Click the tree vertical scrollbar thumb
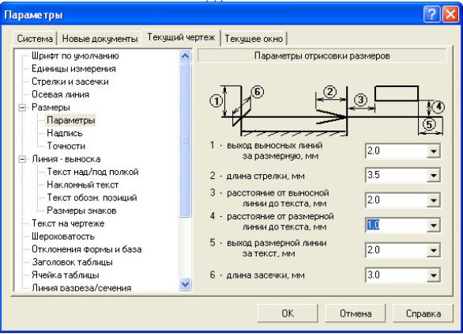Image resolution: width=463 pixels, height=334 pixels. click(x=185, y=140)
